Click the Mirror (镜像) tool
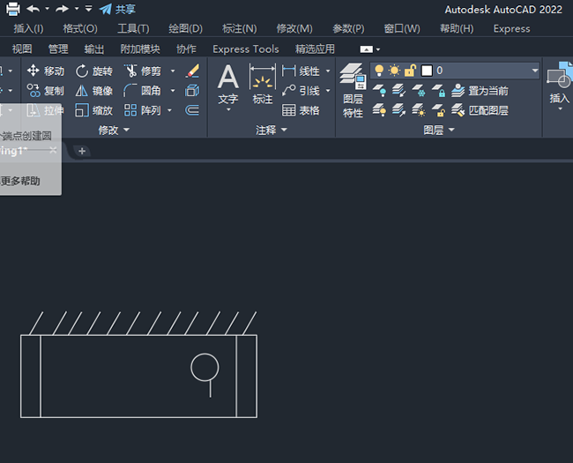The width and height of the screenshot is (573, 463). click(x=93, y=90)
